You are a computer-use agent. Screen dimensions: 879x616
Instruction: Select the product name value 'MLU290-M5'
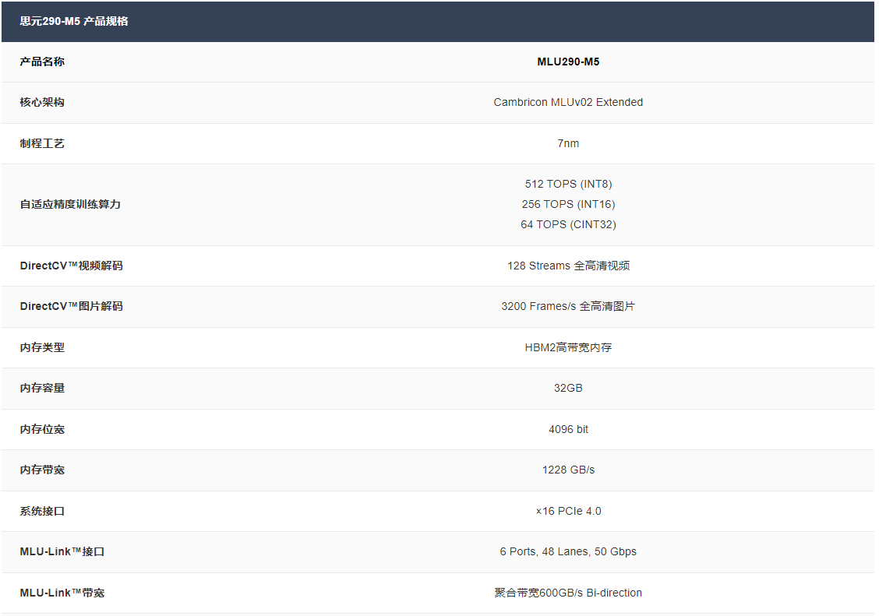[568, 62]
